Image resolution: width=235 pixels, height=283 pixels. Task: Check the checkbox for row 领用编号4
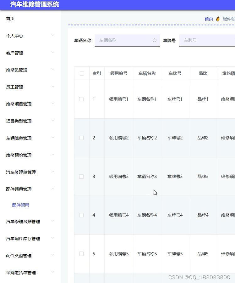81,215
